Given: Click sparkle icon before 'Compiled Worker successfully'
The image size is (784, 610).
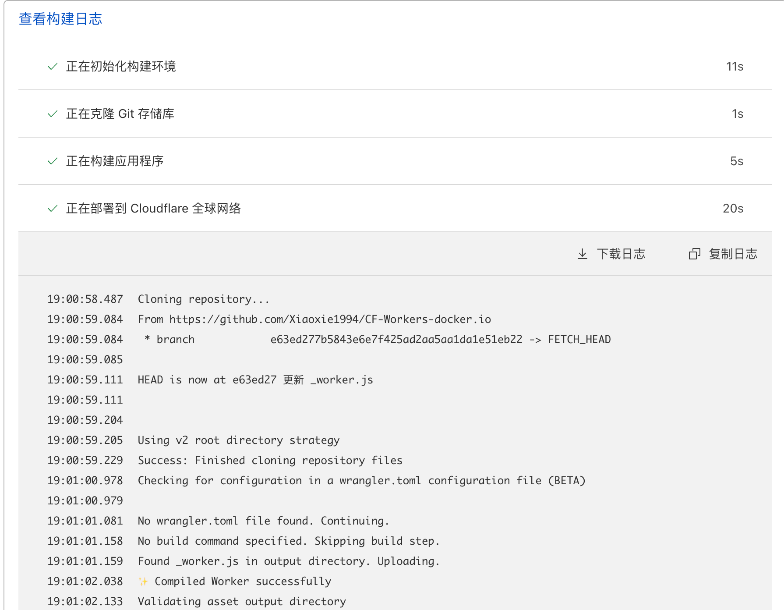Looking at the screenshot, I should coord(143,582).
